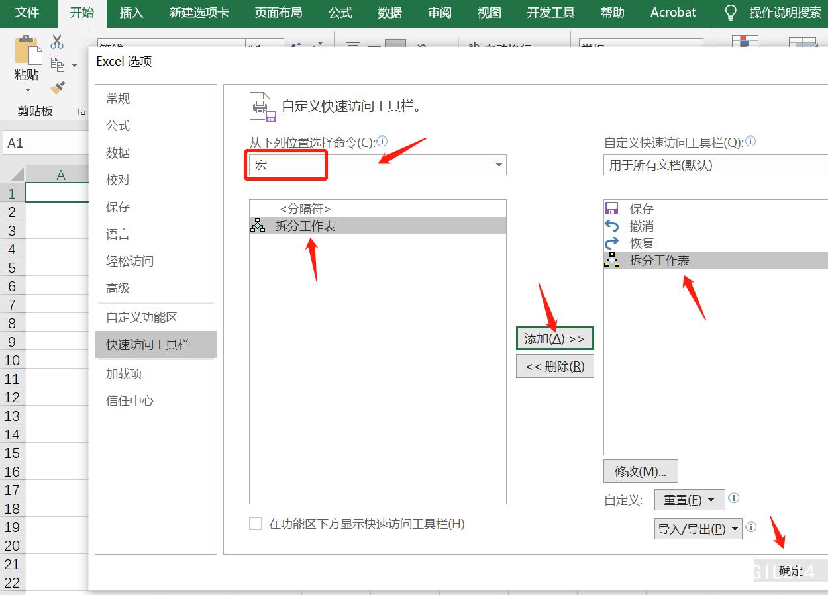Click the Cut scissors icon
828x595 pixels.
pyautogui.click(x=57, y=42)
